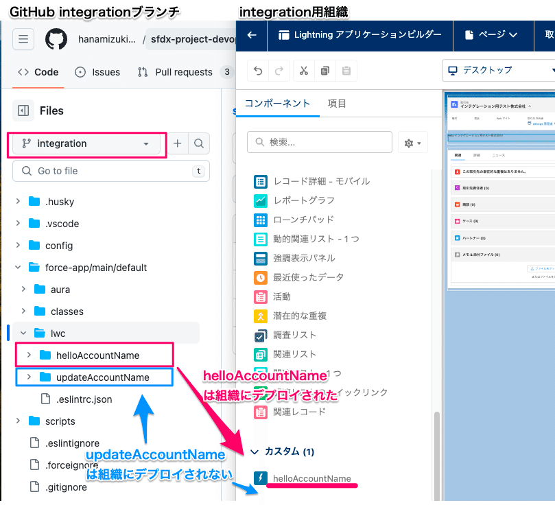Select the ローンチパッド component icon

[261, 220]
